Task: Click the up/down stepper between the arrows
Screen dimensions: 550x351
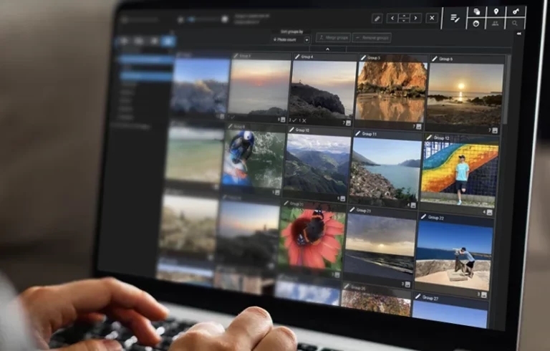Action: click(x=404, y=18)
